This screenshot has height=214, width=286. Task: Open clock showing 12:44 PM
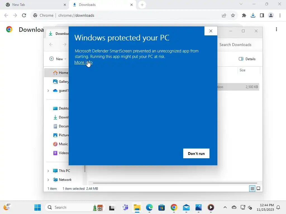(265, 207)
